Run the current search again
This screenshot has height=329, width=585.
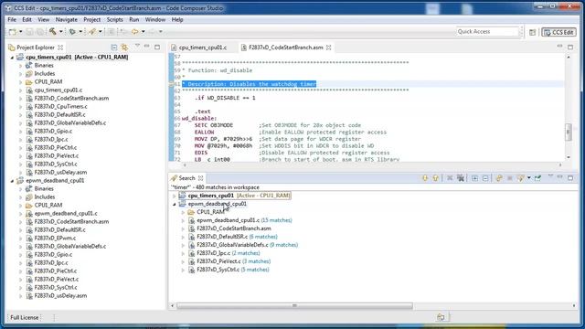[499, 178]
